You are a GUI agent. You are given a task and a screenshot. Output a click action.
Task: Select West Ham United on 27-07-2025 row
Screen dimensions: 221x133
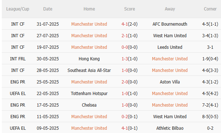[170, 36]
